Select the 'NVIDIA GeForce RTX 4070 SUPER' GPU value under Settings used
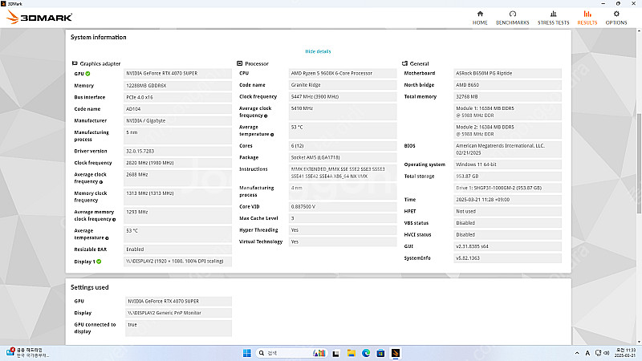 pyautogui.click(x=178, y=302)
